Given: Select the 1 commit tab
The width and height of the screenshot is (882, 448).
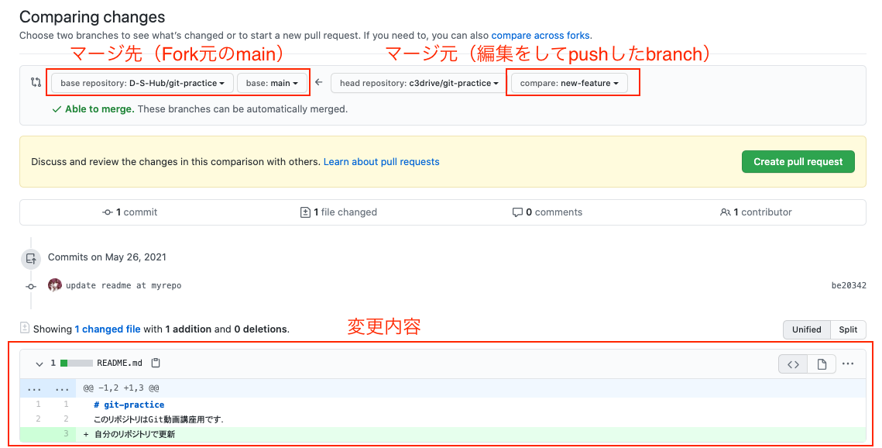Looking at the screenshot, I should coord(130,212).
